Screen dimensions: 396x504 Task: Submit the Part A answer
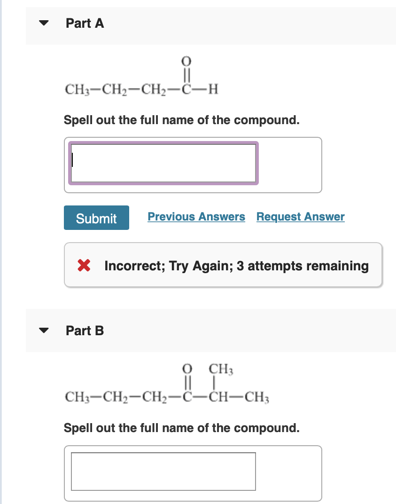[96, 217]
